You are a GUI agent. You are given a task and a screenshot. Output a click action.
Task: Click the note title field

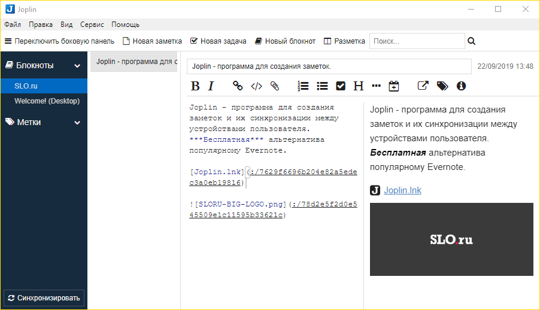pyautogui.click(x=329, y=66)
